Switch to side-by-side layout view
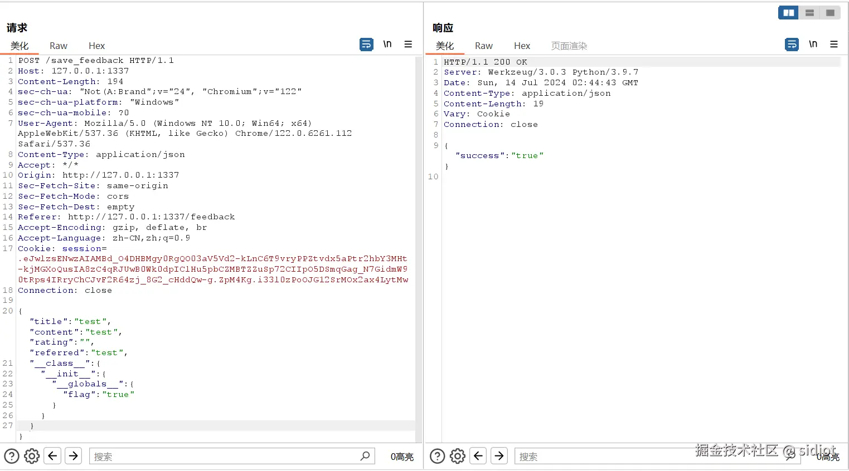The height and width of the screenshot is (471, 849). point(788,13)
